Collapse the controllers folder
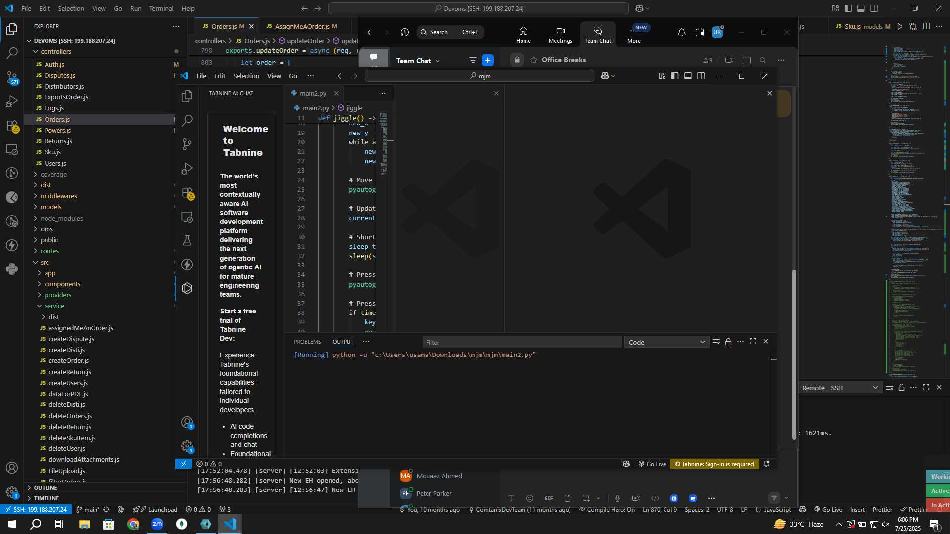Image resolution: width=950 pixels, height=534 pixels. tap(55, 51)
